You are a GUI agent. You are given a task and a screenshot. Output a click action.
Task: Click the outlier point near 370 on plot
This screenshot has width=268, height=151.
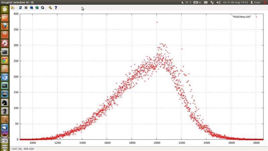pos(157,22)
